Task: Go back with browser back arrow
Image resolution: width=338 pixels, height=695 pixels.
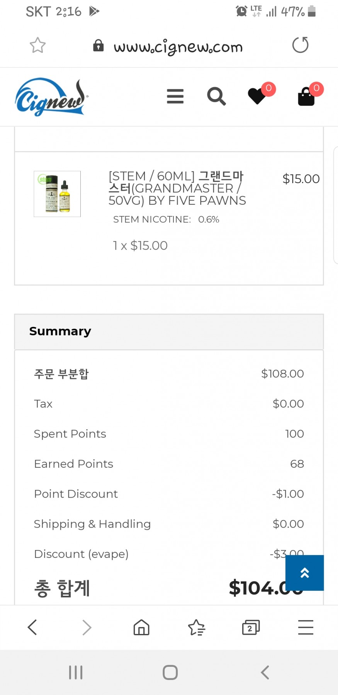Action: [32, 627]
